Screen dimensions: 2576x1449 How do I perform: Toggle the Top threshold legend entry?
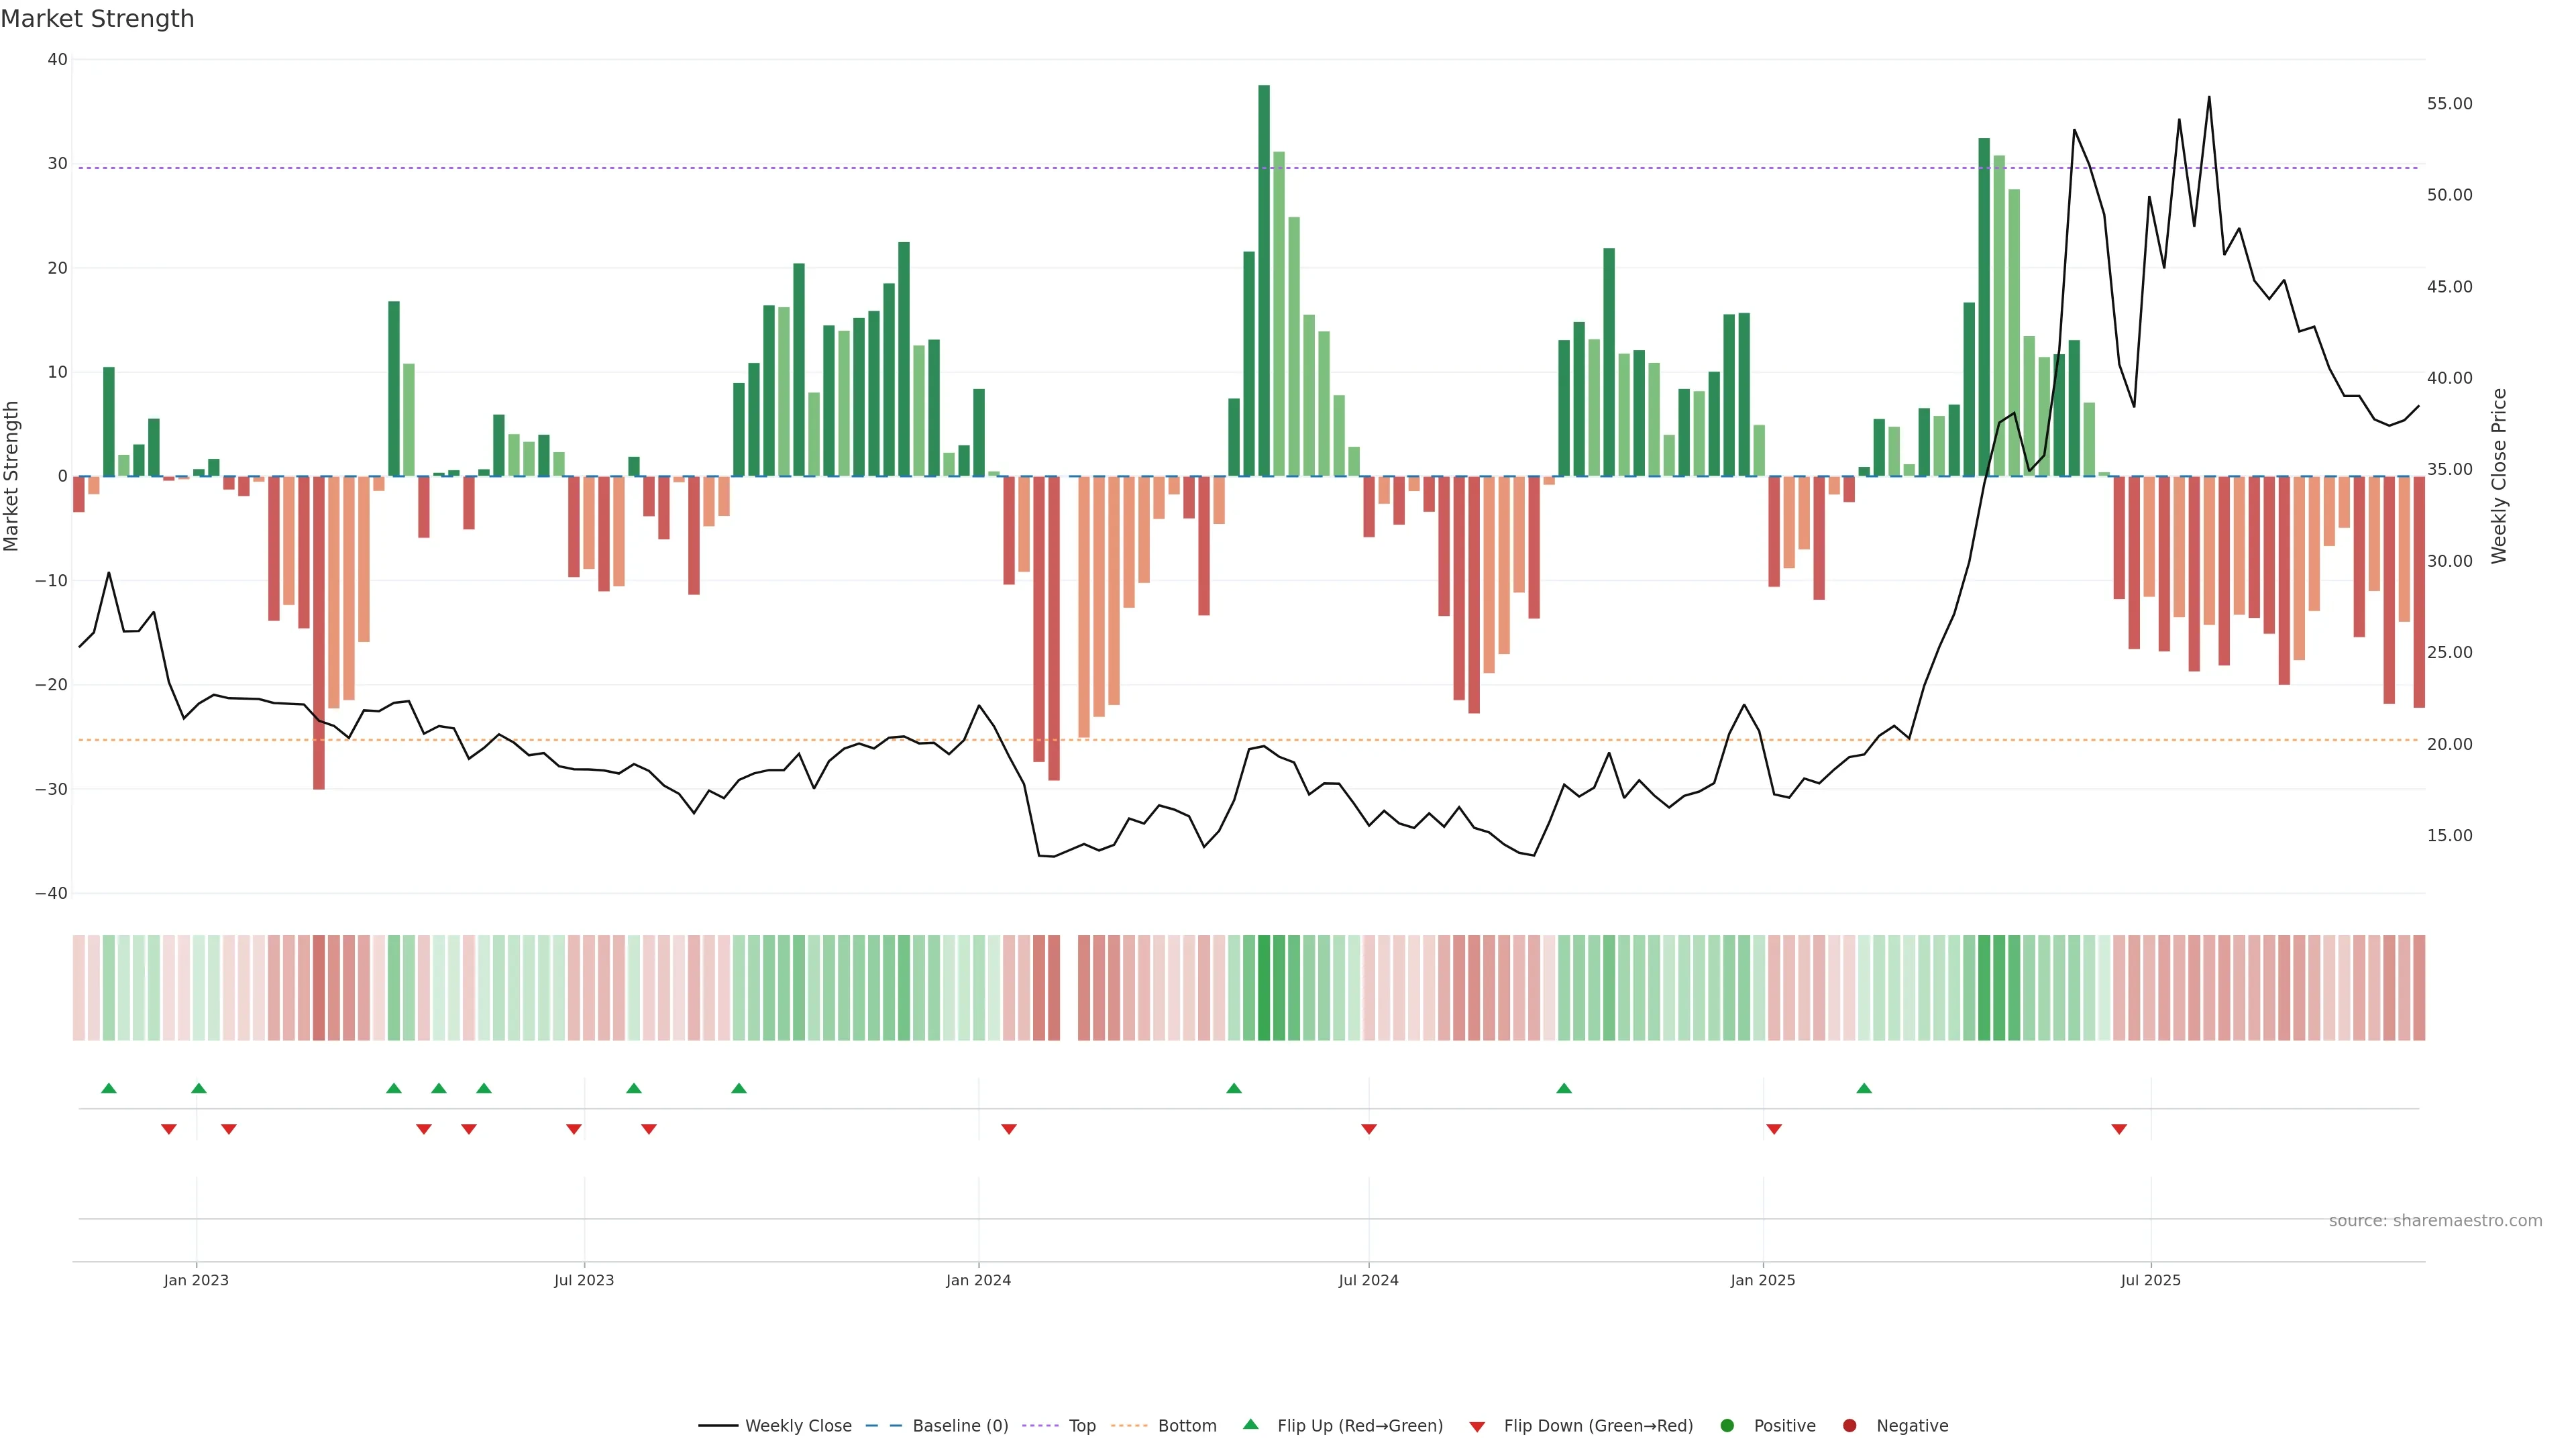pos(1081,1425)
